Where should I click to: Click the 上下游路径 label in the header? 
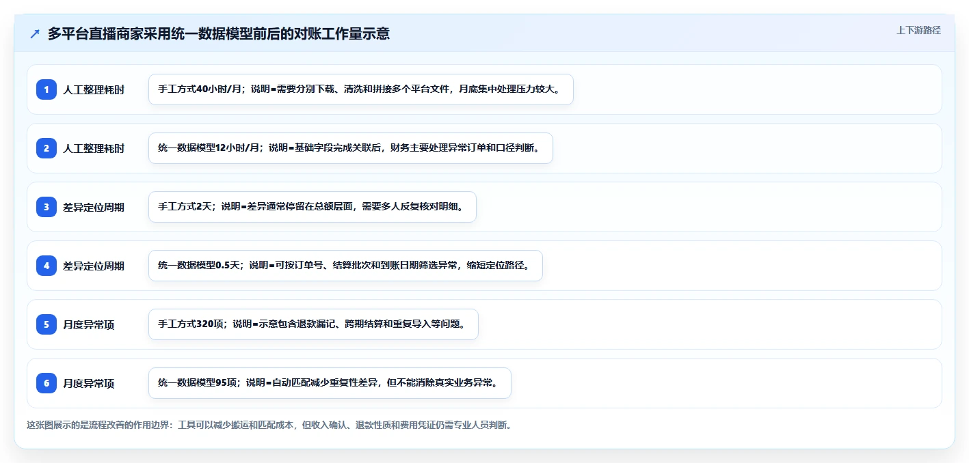click(x=918, y=30)
